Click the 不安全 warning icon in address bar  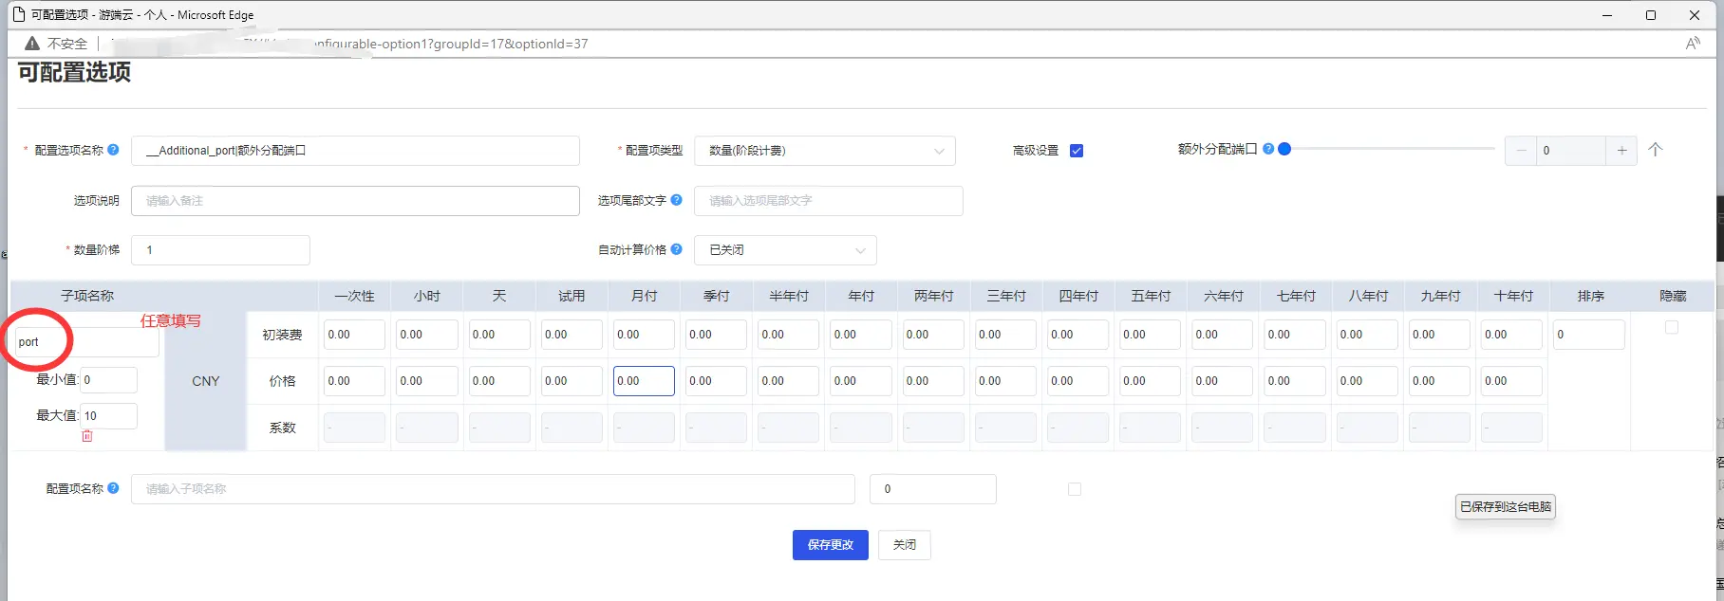pos(32,44)
